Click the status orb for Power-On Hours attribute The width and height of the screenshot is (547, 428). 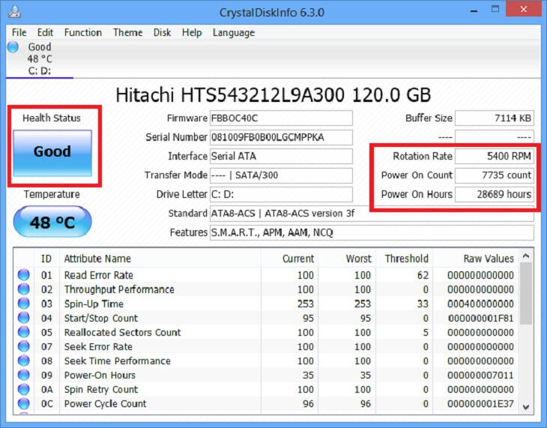pyautogui.click(x=23, y=375)
